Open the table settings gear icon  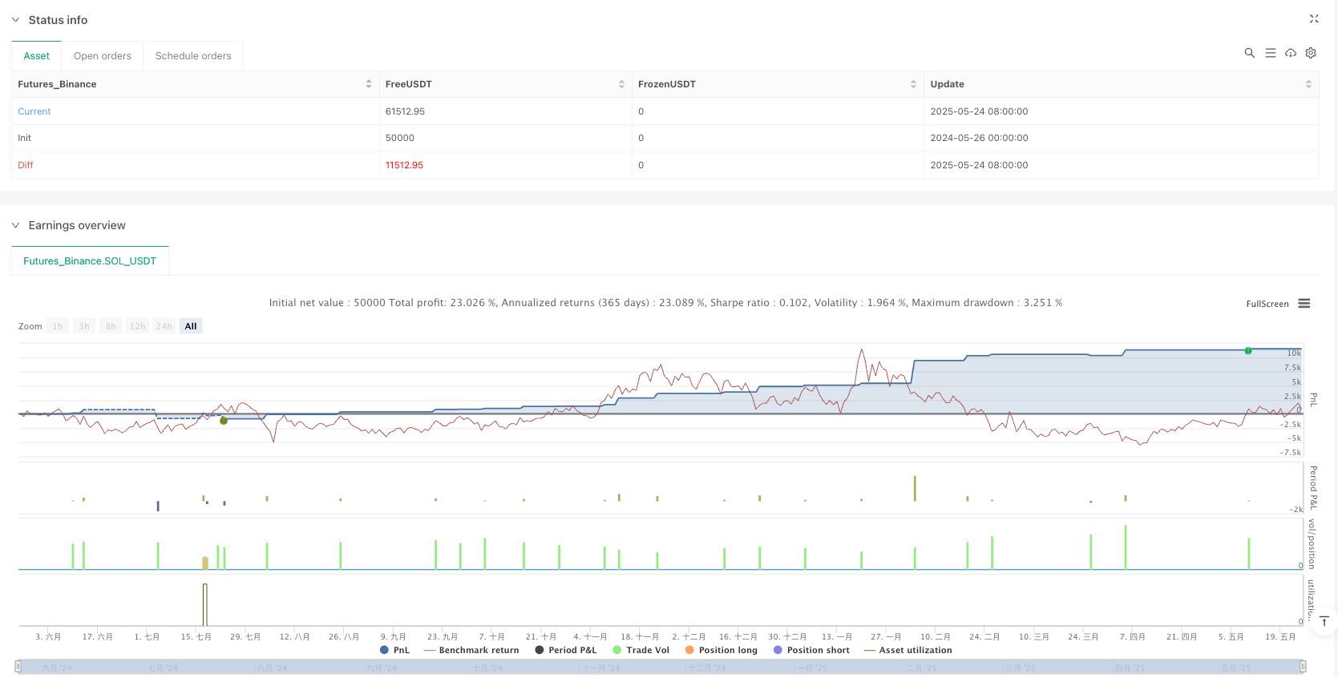[1311, 53]
